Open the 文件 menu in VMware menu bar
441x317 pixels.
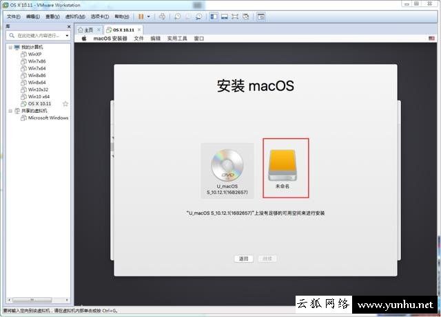(14, 17)
